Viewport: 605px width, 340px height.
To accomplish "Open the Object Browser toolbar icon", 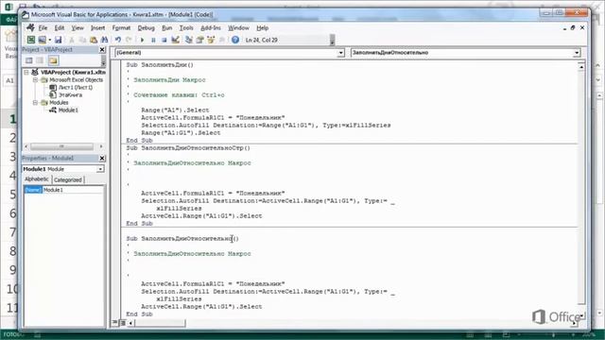I will point(211,40).
